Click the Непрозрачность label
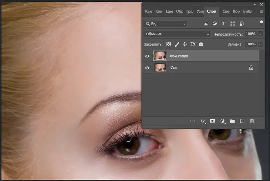 (228, 34)
